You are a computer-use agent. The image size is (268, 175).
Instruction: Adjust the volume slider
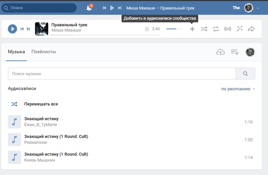[x=174, y=29]
